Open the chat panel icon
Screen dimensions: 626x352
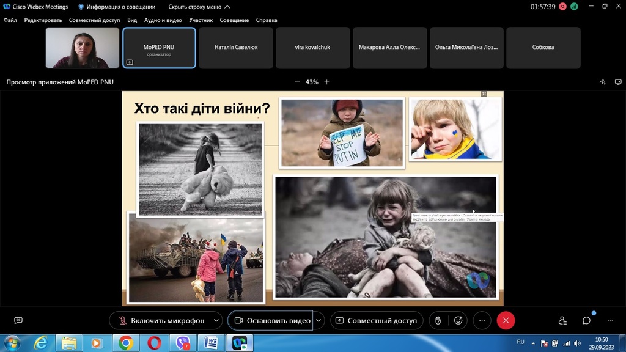tap(586, 320)
